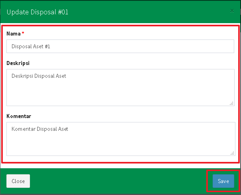Place cursor after 'Deskripsi Disposal Aset' text
Viewport: 241px width, 195px height.
67,76
